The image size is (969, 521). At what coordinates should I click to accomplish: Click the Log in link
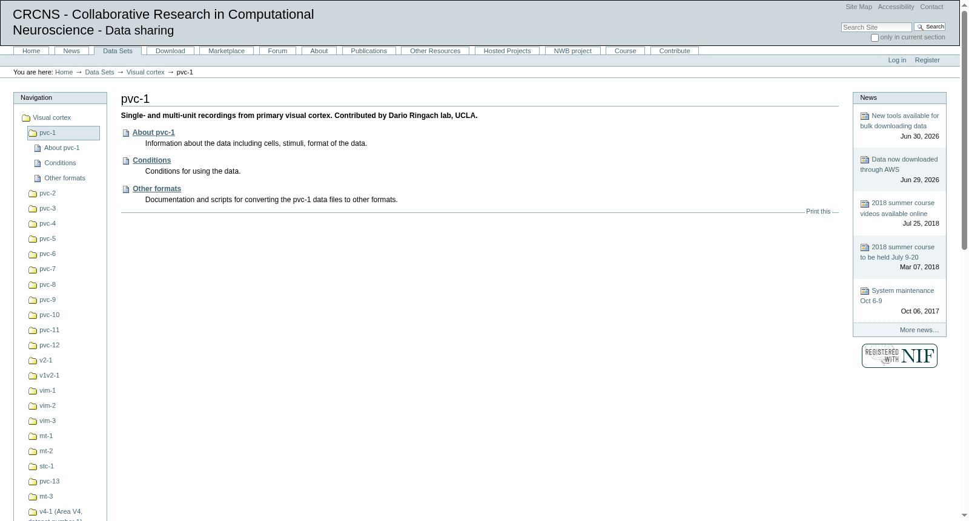tap(897, 60)
